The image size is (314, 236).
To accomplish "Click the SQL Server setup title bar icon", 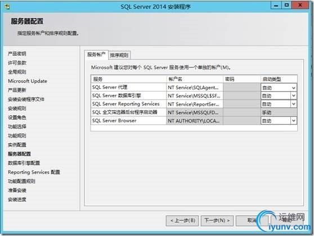I will point(8,7).
